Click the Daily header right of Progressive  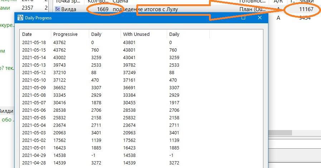click(96, 34)
